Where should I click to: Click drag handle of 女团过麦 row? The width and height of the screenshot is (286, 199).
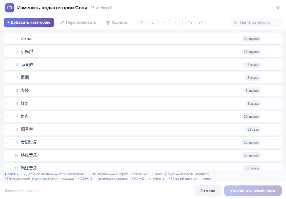coord(7,142)
